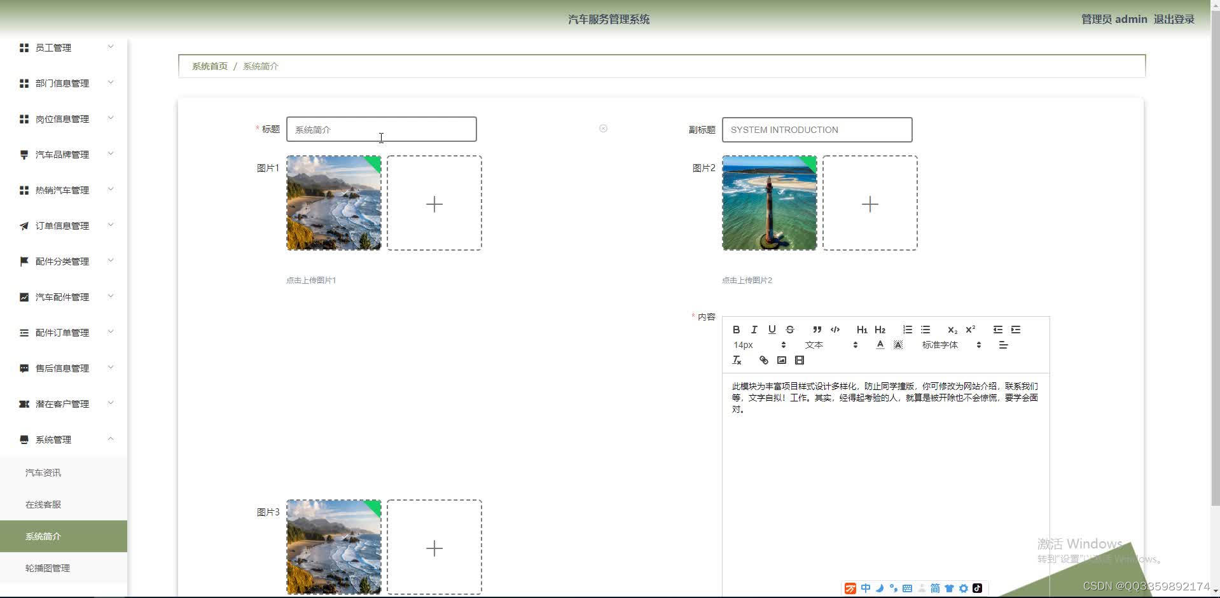The width and height of the screenshot is (1220, 598).
Task: Click inside the 内容 rich text editor area
Action: (885, 483)
